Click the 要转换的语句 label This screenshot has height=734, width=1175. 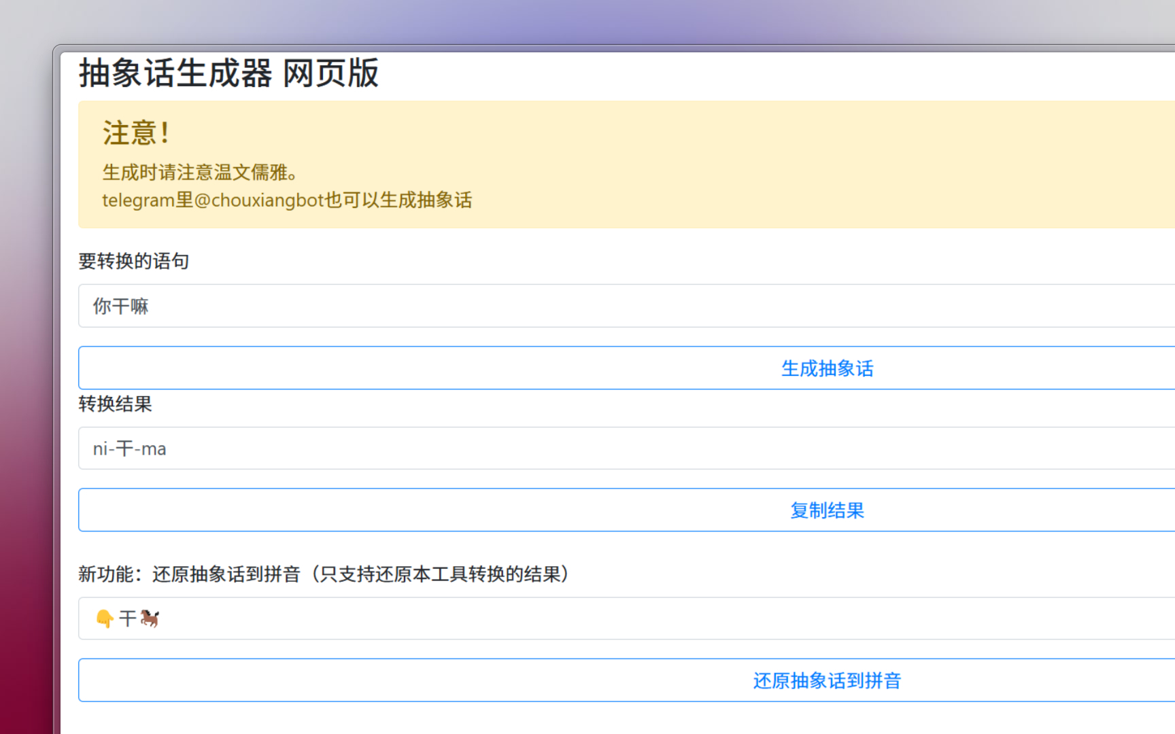coord(133,261)
